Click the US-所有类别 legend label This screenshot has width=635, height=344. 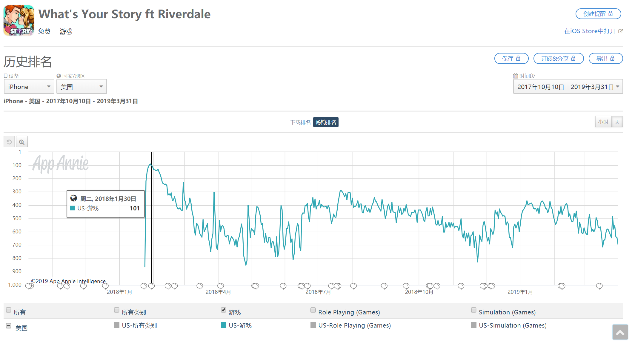[139, 325]
